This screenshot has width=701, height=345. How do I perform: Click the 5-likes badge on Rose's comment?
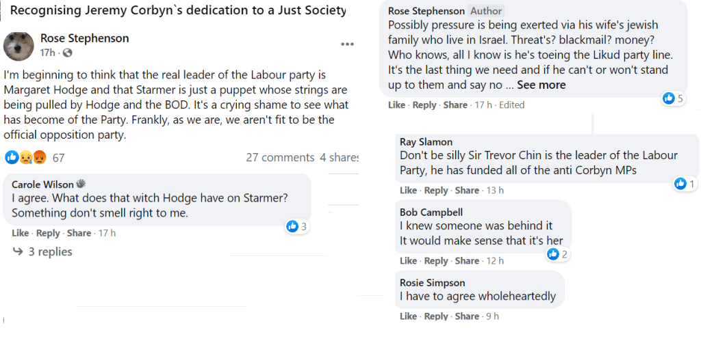(x=673, y=98)
